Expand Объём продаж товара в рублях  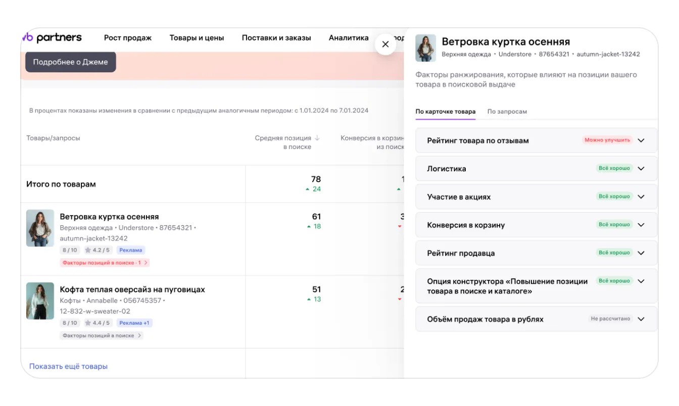tap(641, 319)
